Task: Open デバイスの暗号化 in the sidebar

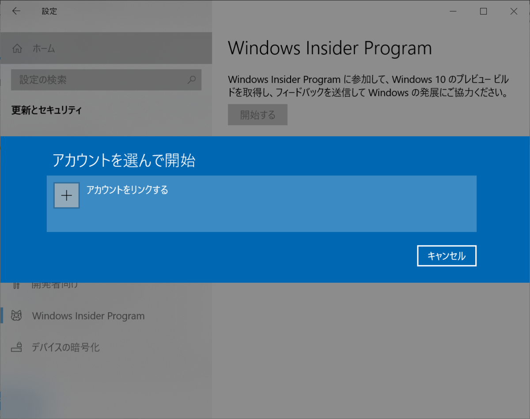Action: 106,347
